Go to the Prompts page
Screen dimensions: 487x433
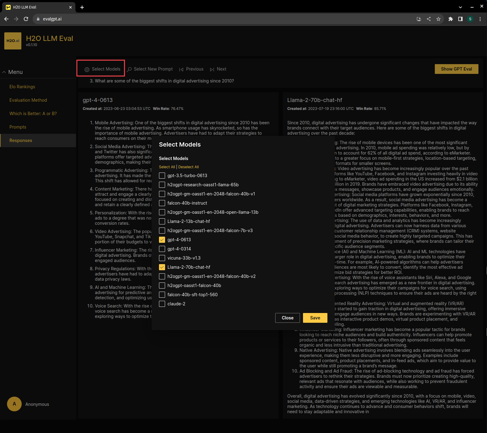click(18, 127)
